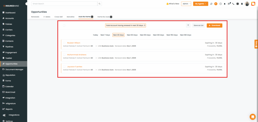Open the notifications bell
This screenshot has width=258, height=122.
coord(225,4)
